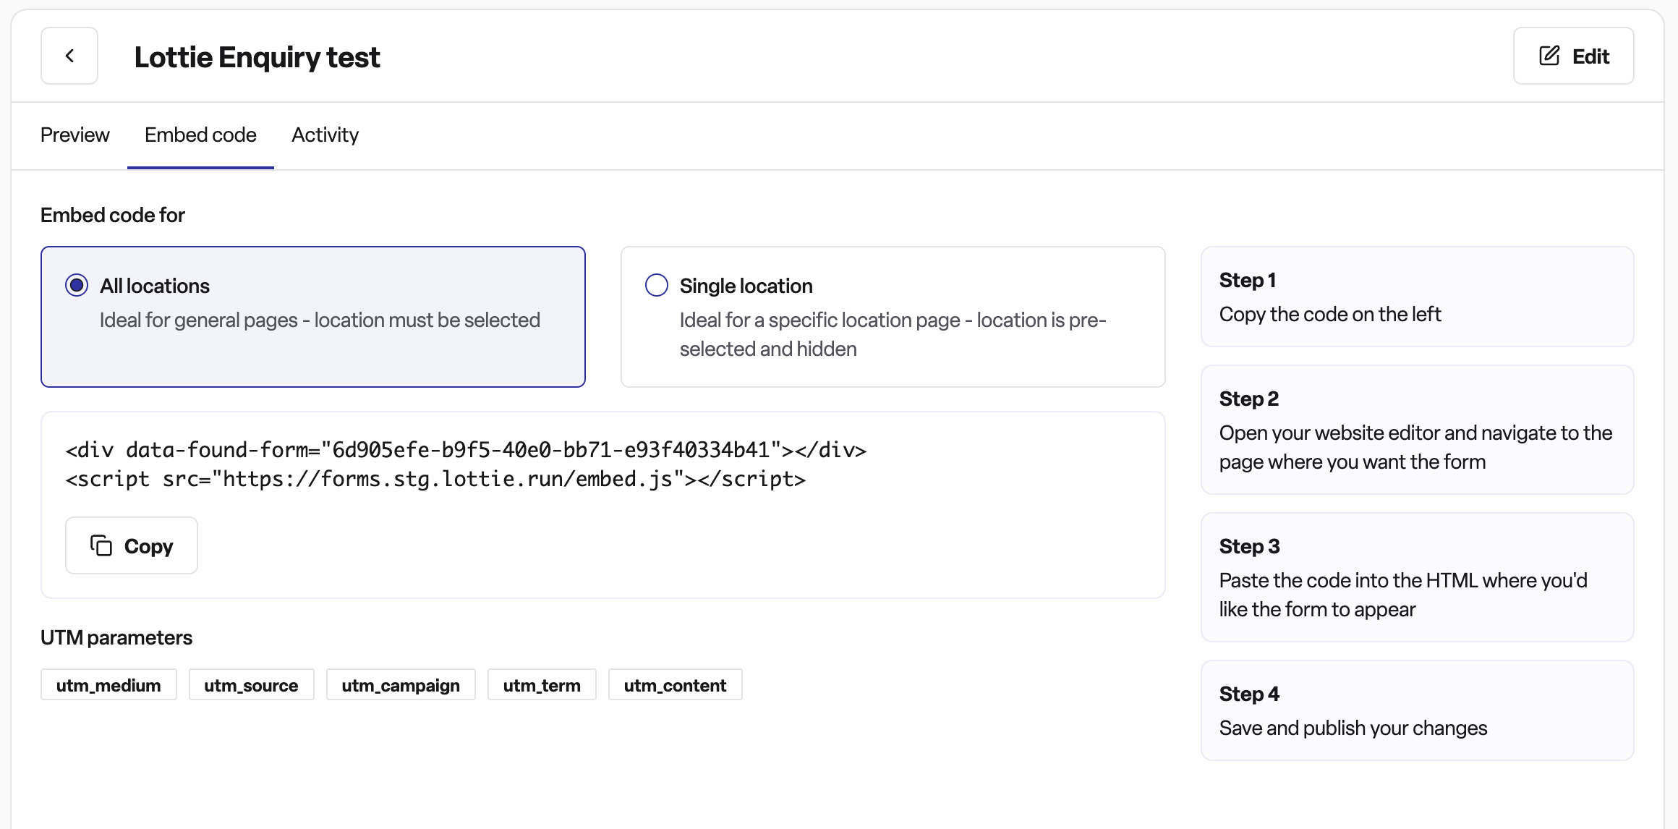Click the script src embed.js code line
1678x829 pixels.
[x=435, y=479]
